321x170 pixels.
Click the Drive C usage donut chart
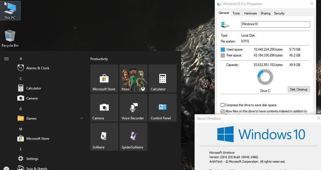click(265, 77)
